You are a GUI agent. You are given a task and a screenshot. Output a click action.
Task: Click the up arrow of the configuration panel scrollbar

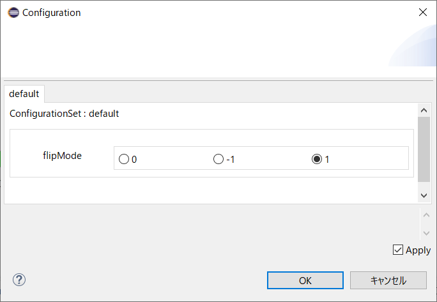[424, 110]
